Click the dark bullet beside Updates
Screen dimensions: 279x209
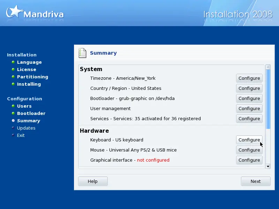coord(13,127)
